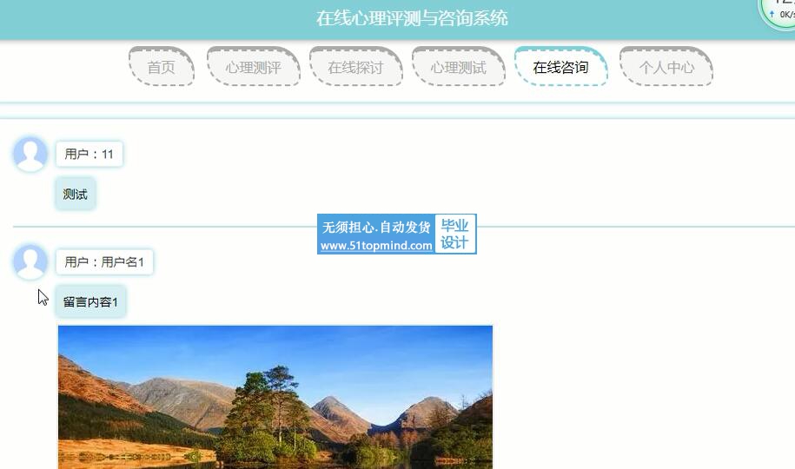Click the 留言内容1 message bubble
The image size is (795, 469).
click(90, 301)
